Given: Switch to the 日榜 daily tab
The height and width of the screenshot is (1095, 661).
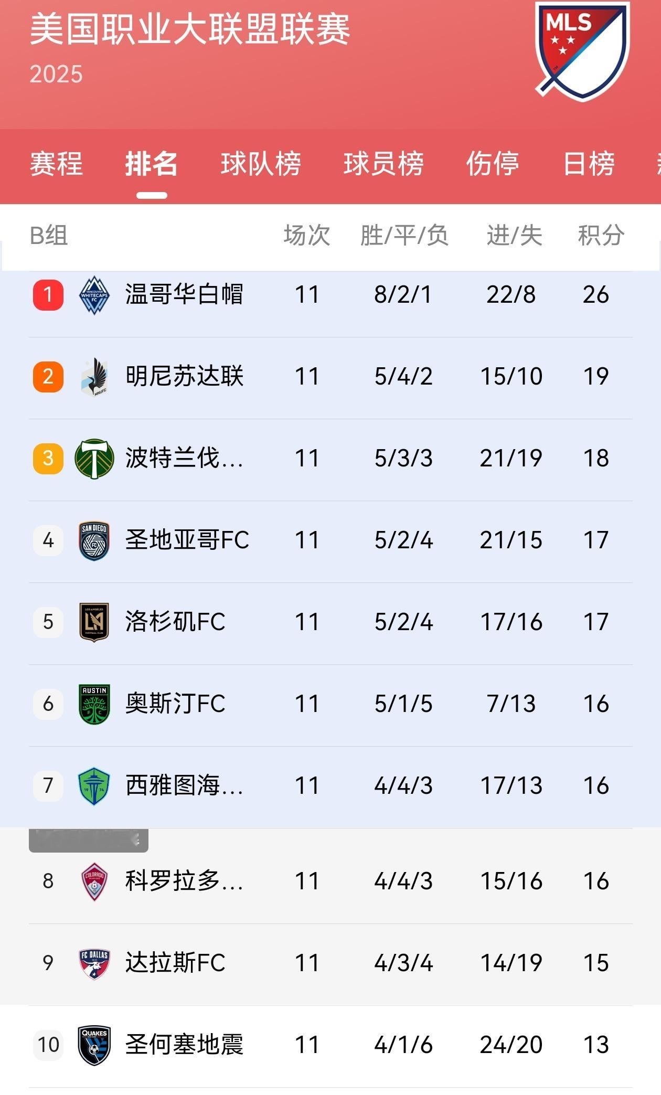Looking at the screenshot, I should (589, 164).
